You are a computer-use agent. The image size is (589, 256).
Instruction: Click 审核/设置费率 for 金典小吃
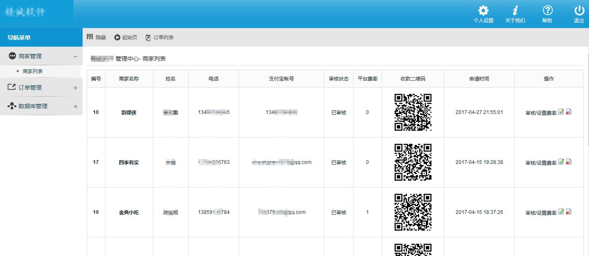(x=541, y=213)
